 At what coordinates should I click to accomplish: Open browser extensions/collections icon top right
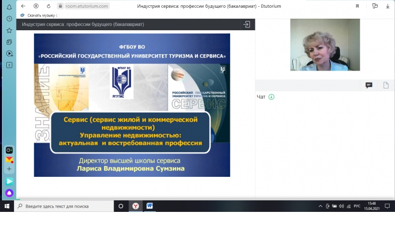375,6
